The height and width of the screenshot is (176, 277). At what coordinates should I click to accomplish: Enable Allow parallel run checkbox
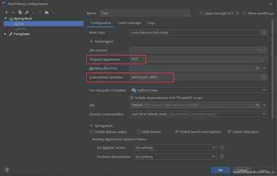[x=245, y=13]
